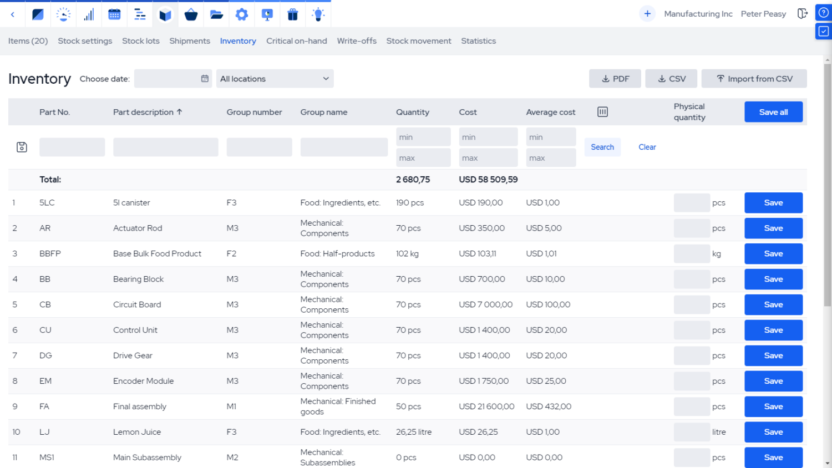This screenshot has height=468, width=832.
Task: Select the production planning Gantt icon
Action: click(x=139, y=14)
